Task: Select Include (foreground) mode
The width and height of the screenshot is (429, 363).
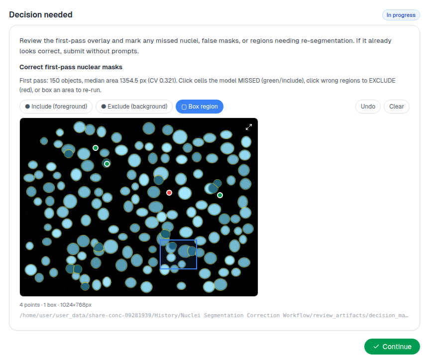Action: click(x=56, y=107)
